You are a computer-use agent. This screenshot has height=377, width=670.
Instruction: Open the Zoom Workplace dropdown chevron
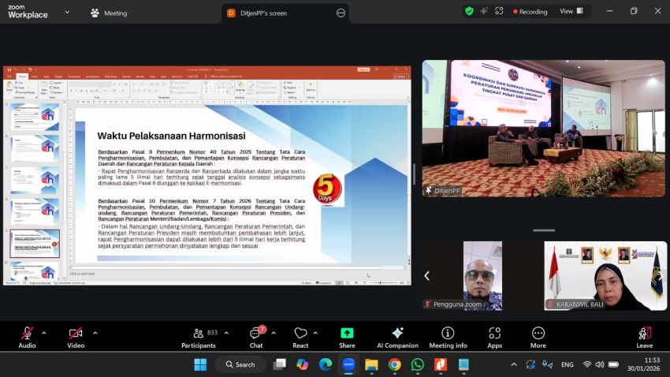point(67,13)
